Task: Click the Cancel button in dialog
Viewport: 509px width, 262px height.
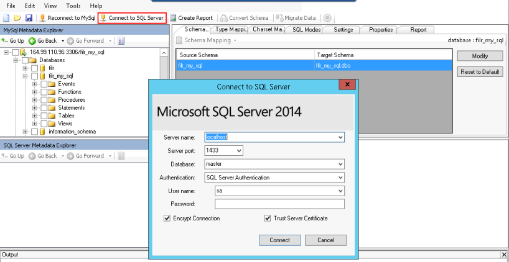Action: pos(325,240)
